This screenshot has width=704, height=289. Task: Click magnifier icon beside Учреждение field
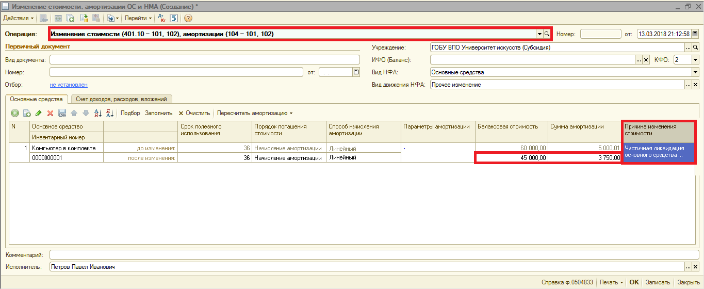click(695, 47)
